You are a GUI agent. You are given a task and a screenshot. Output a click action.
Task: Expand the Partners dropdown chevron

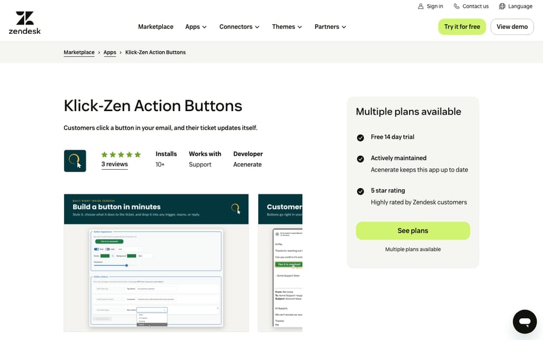[343, 27]
